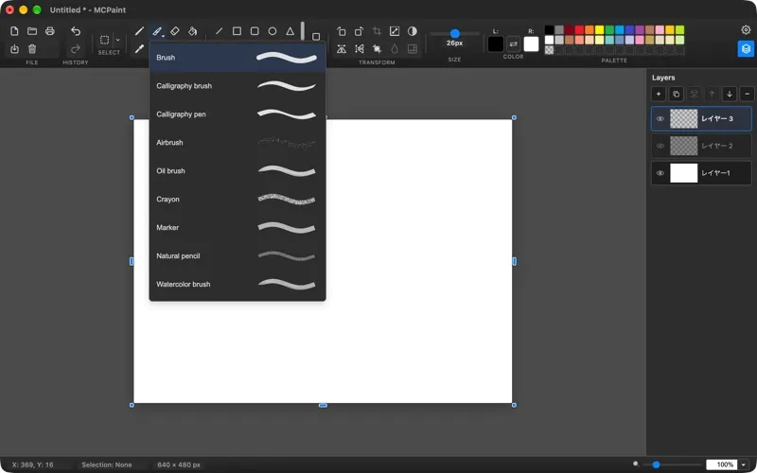Select Calligraphy brush from the menu
757x473 pixels.
click(x=238, y=86)
